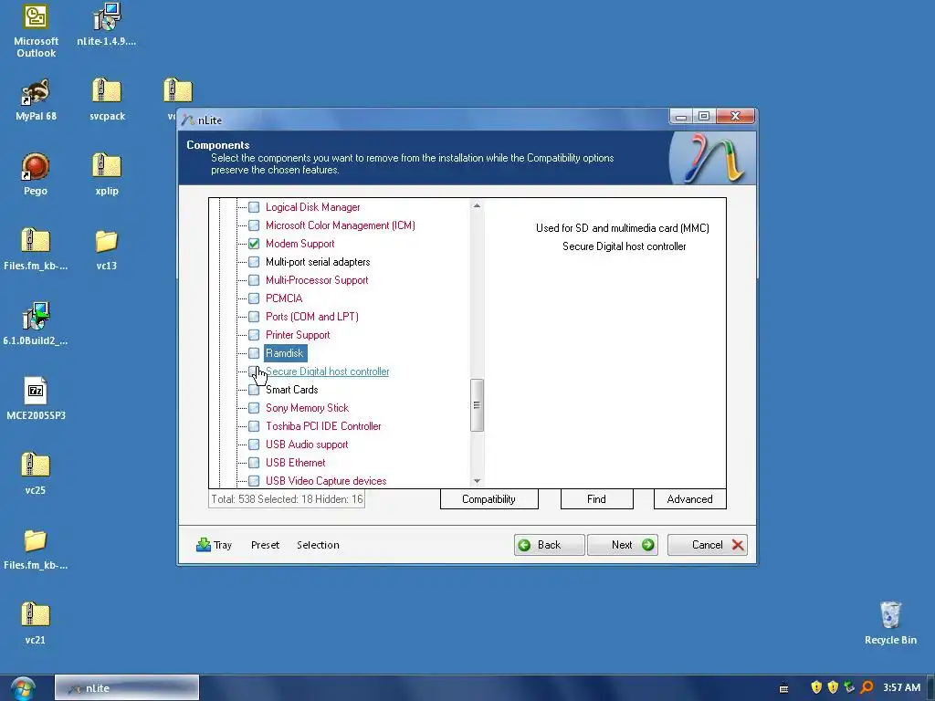
Task: Toggle the Sony Memory Stick checkbox
Action: [x=254, y=408]
